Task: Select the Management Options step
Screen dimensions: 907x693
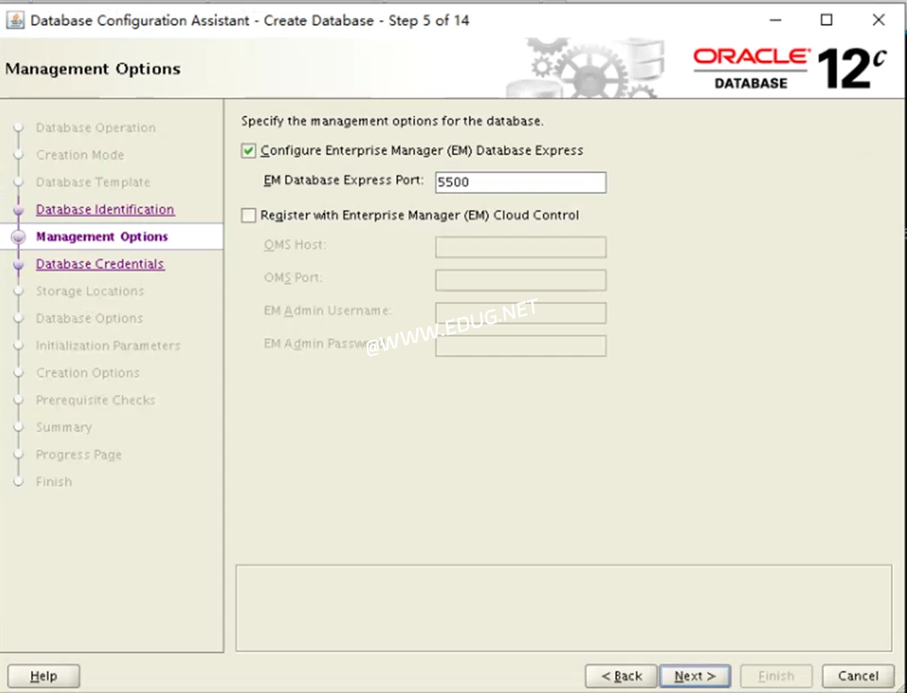Action: 102,237
